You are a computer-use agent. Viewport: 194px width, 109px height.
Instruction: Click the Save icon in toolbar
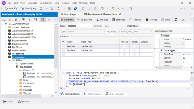coord(69,9)
